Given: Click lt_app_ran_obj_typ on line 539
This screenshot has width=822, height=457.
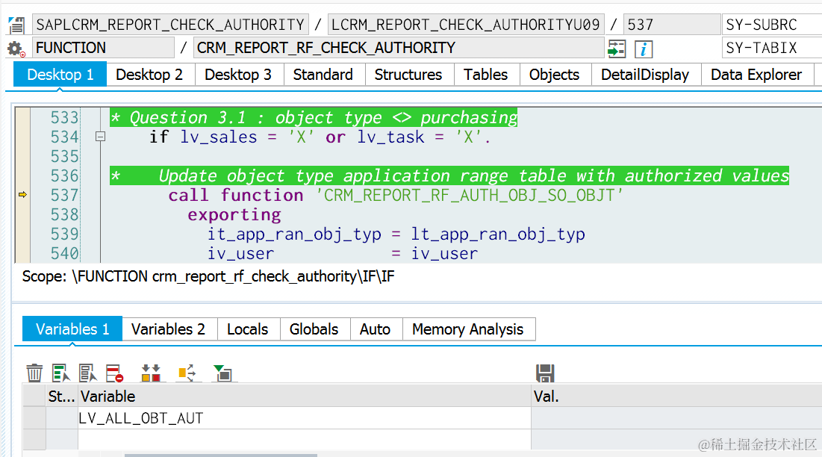Looking at the screenshot, I should point(498,234).
